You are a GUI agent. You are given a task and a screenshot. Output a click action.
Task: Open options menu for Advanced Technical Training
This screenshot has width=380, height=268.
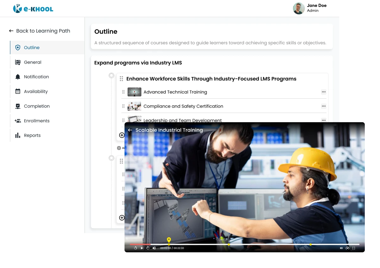[324, 92]
